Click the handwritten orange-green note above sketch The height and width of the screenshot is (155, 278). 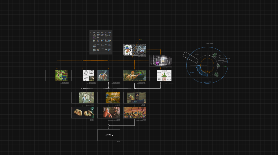141,40
